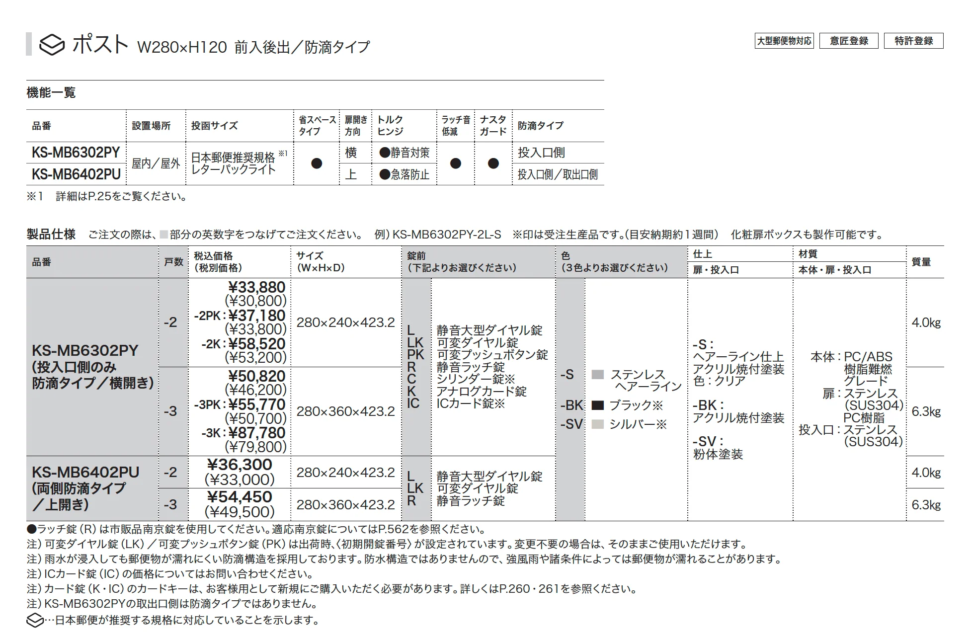The height and width of the screenshot is (642, 971).
Task: Click the 機能一覧 section heading
Action: [x=51, y=92]
